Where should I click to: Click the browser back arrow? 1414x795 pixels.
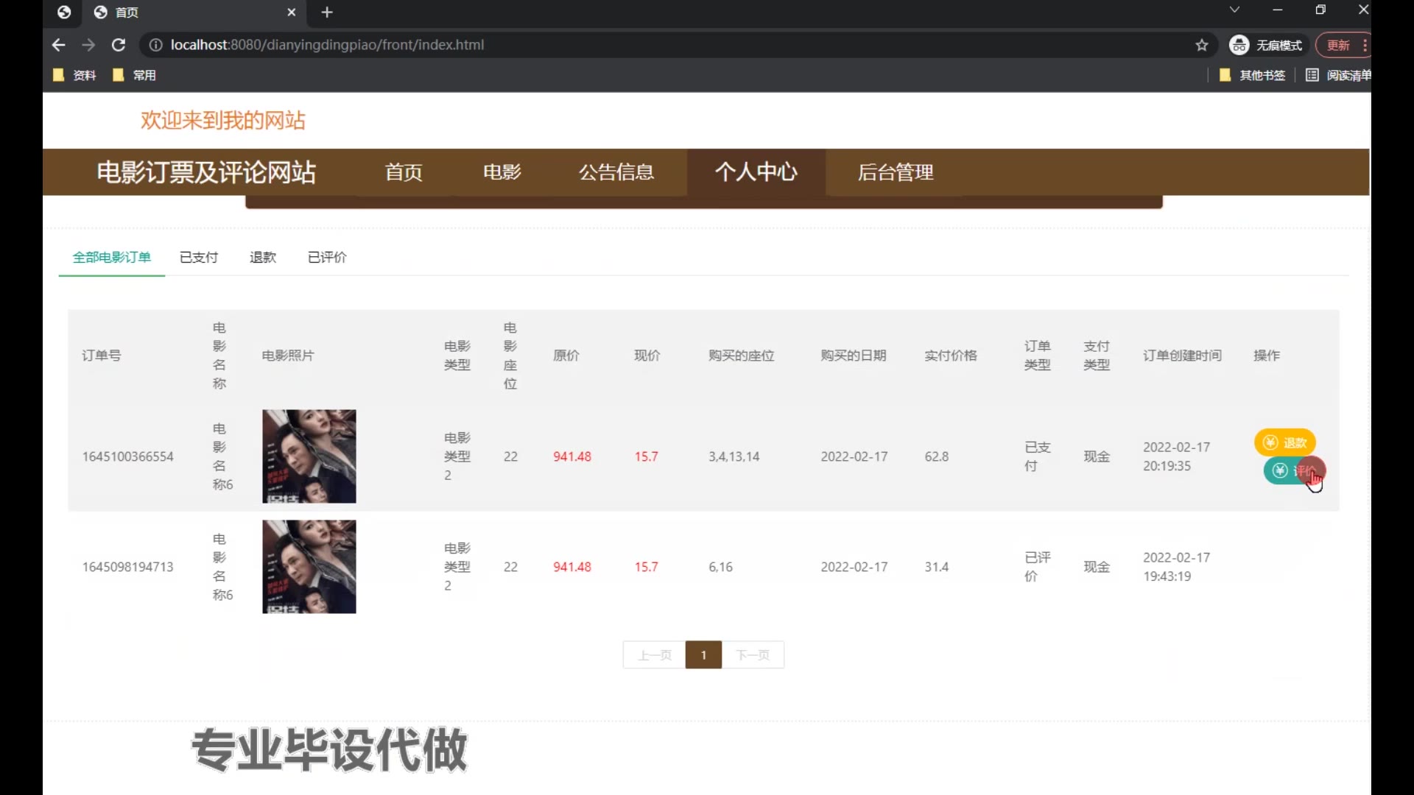pyautogui.click(x=59, y=45)
